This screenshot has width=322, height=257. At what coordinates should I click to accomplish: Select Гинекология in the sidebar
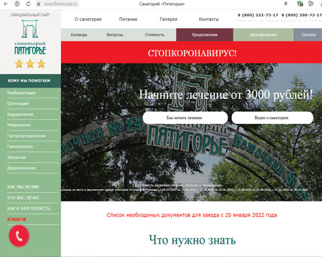20,147
